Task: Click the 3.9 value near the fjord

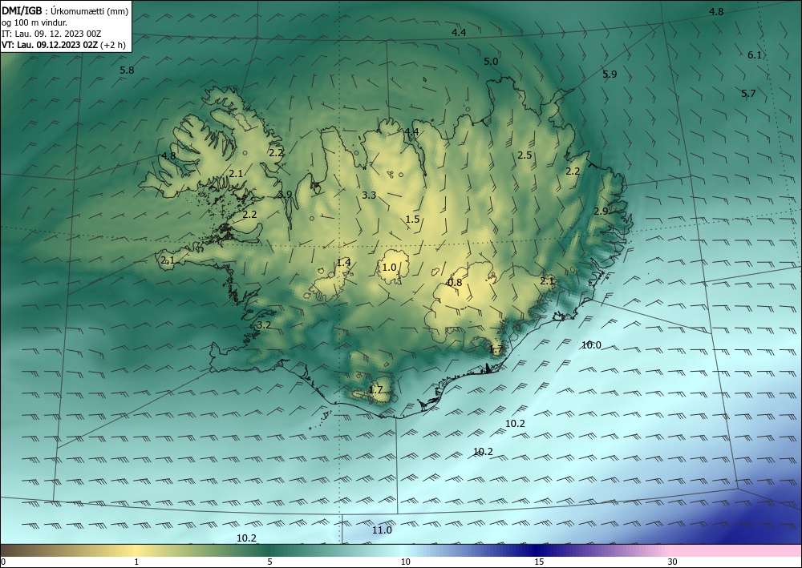Action: click(285, 195)
